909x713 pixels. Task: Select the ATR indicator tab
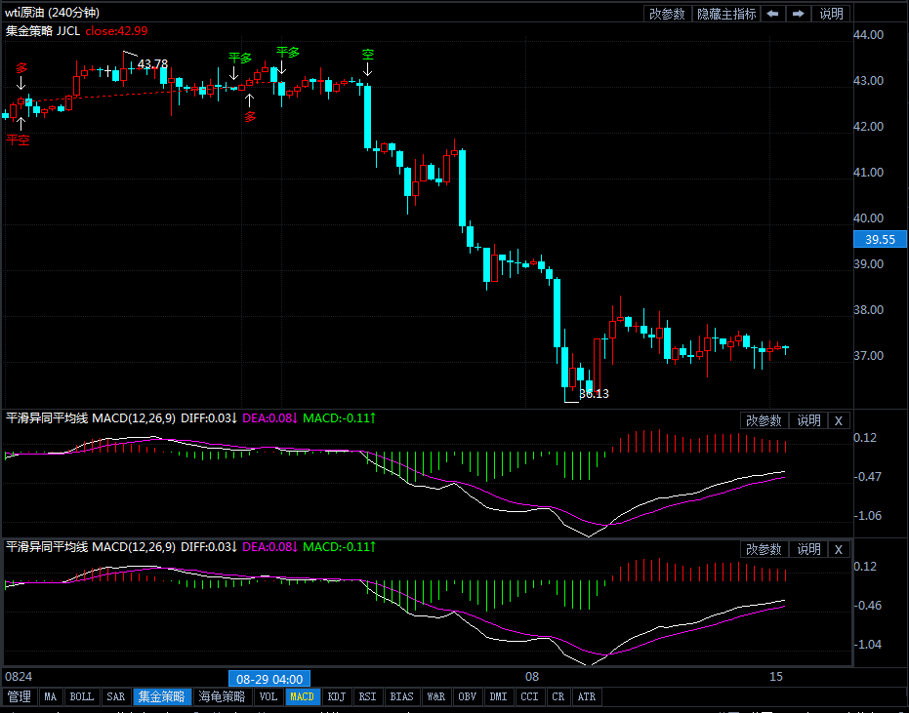click(586, 696)
